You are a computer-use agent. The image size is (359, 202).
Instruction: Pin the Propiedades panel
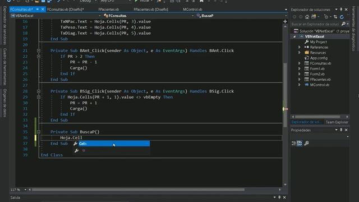coord(341,130)
